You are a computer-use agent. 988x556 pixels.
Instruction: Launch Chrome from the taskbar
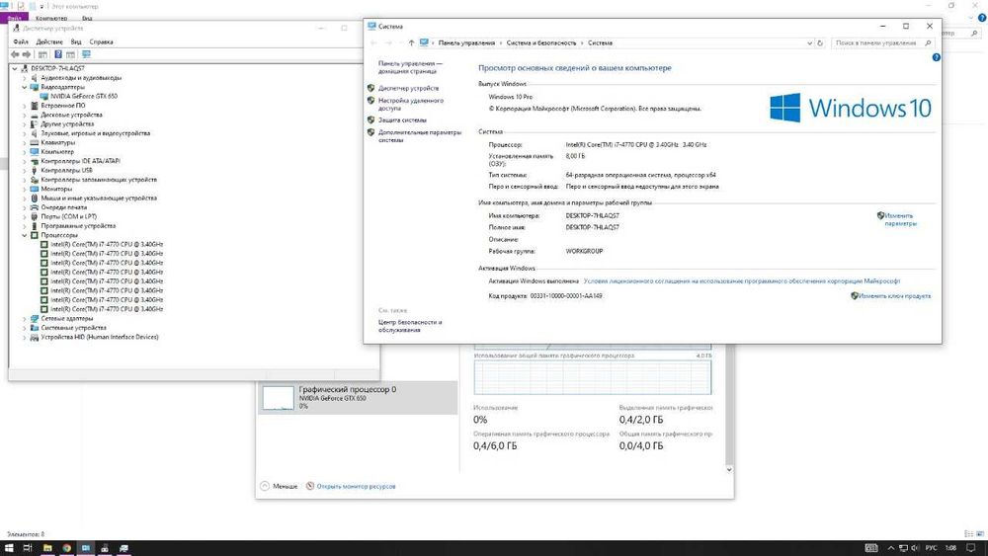point(66,548)
